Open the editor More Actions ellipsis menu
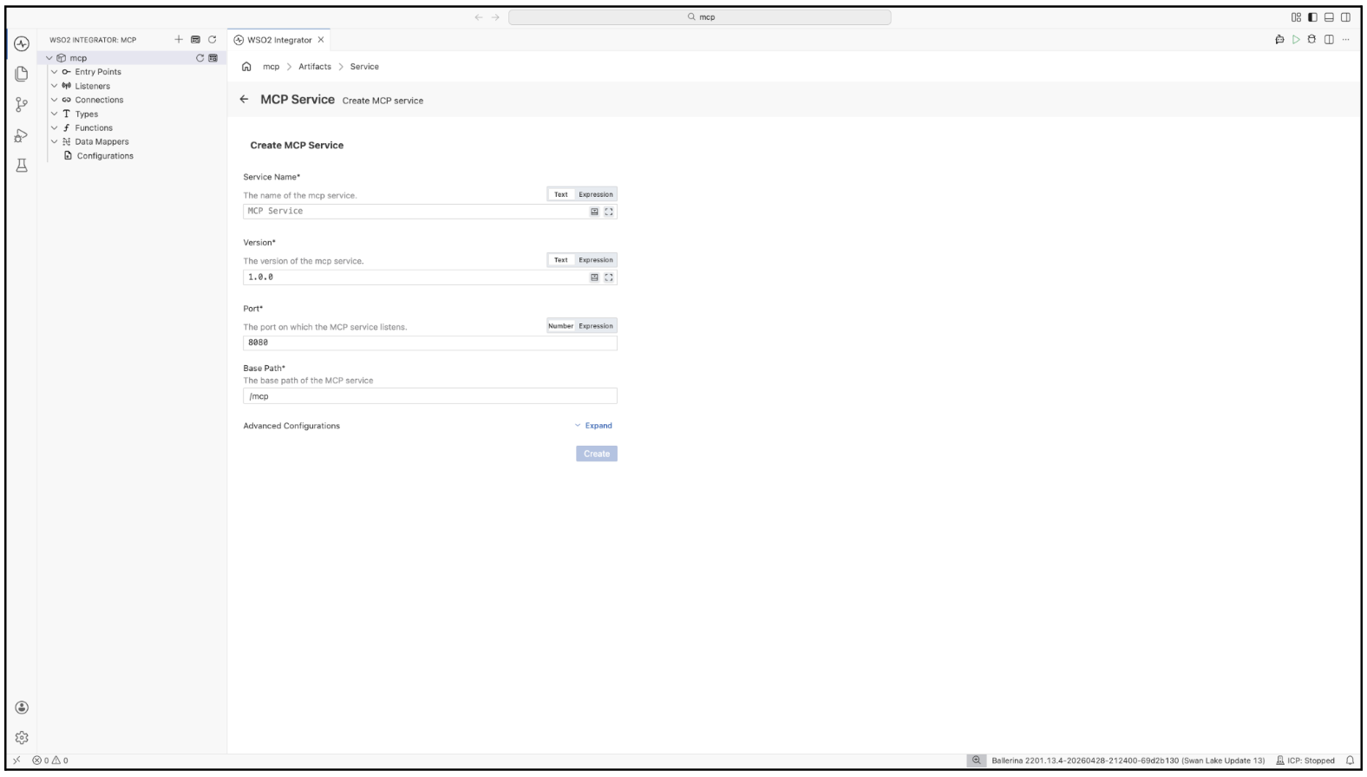Image resolution: width=1367 pixels, height=777 pixels. point(1346,40)
